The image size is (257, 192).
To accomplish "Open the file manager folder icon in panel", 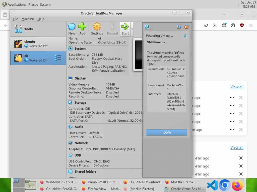I will (x=30, y=185).
